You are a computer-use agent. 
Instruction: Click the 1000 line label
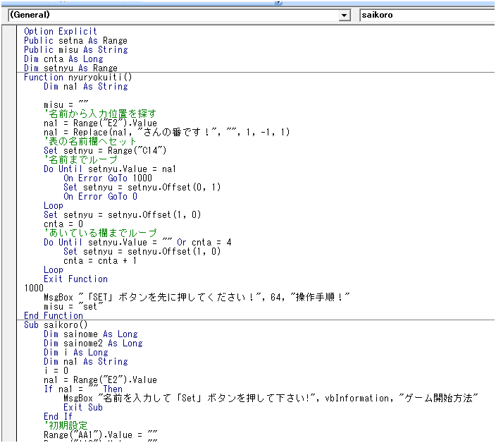tap(34, 289)
